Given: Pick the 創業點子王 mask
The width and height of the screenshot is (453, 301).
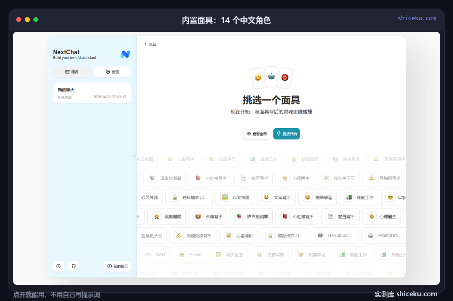Looking at the screenshot, I should coord(151,236).
